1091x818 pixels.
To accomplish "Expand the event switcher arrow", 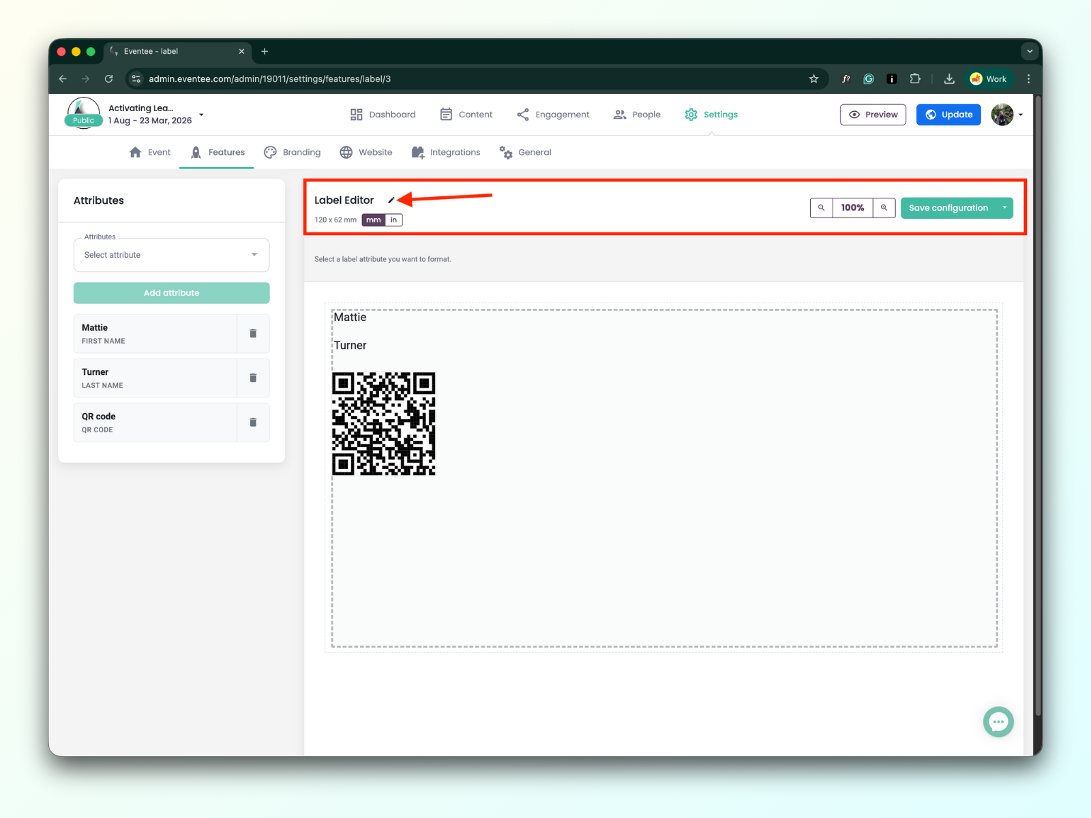I will point(201,115).
